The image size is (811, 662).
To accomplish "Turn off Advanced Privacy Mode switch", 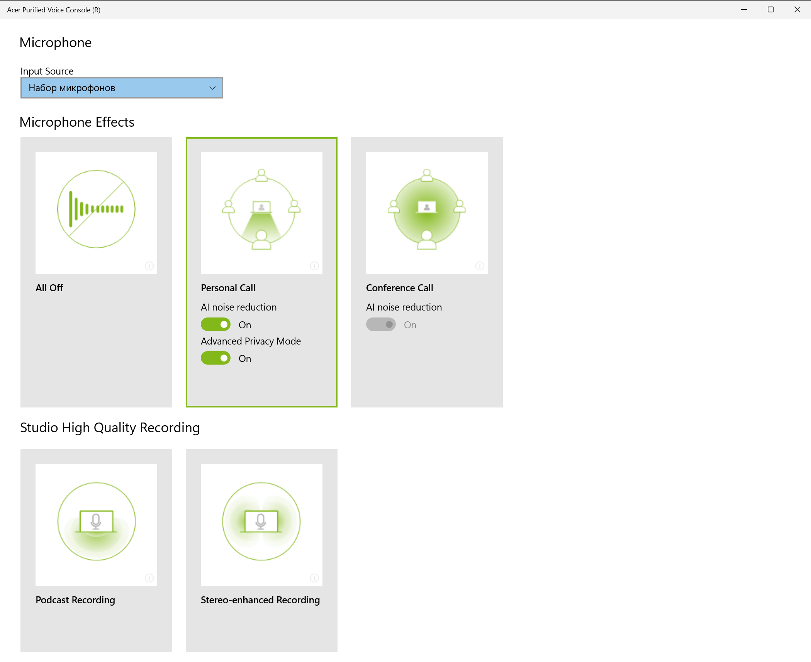I will pos(215,358).
